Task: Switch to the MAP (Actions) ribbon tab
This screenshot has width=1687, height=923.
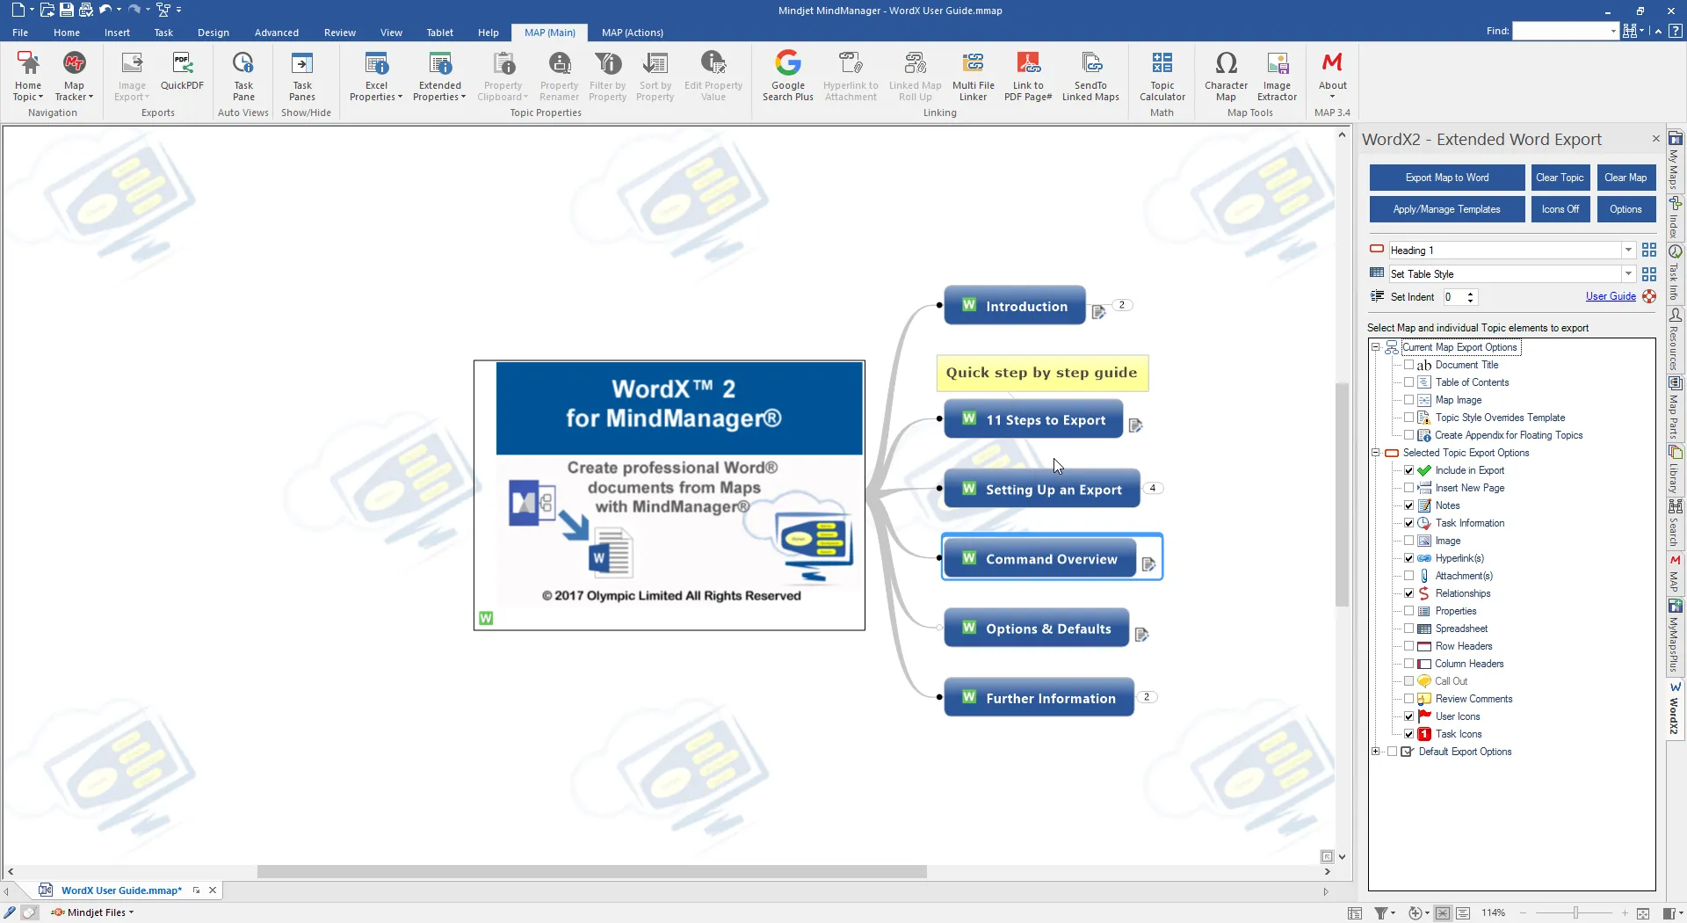Action: coord(632,33)
